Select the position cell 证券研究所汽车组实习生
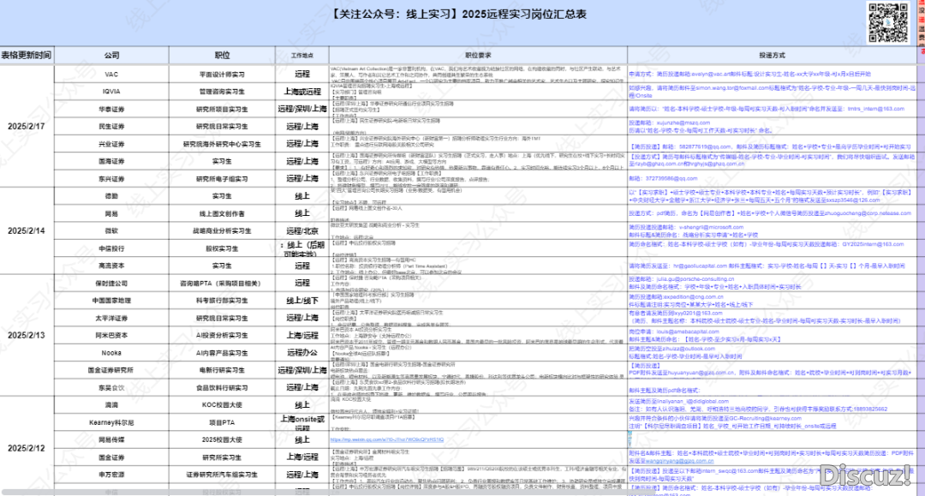This screenshot has height=496, width=925. (x=222, y=475)
